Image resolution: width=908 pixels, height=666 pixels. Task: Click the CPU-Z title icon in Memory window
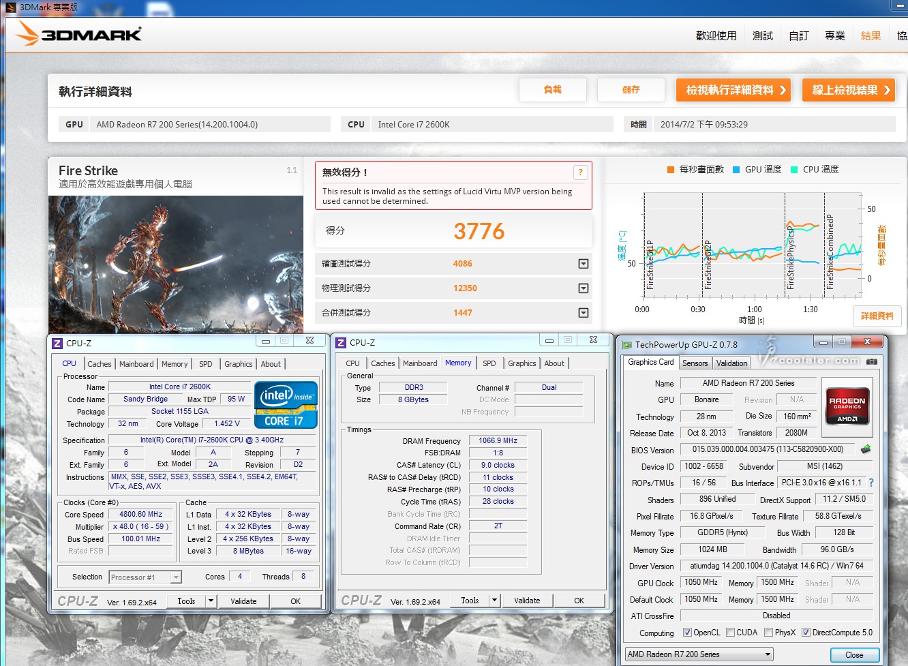click(x=342, y=342)
